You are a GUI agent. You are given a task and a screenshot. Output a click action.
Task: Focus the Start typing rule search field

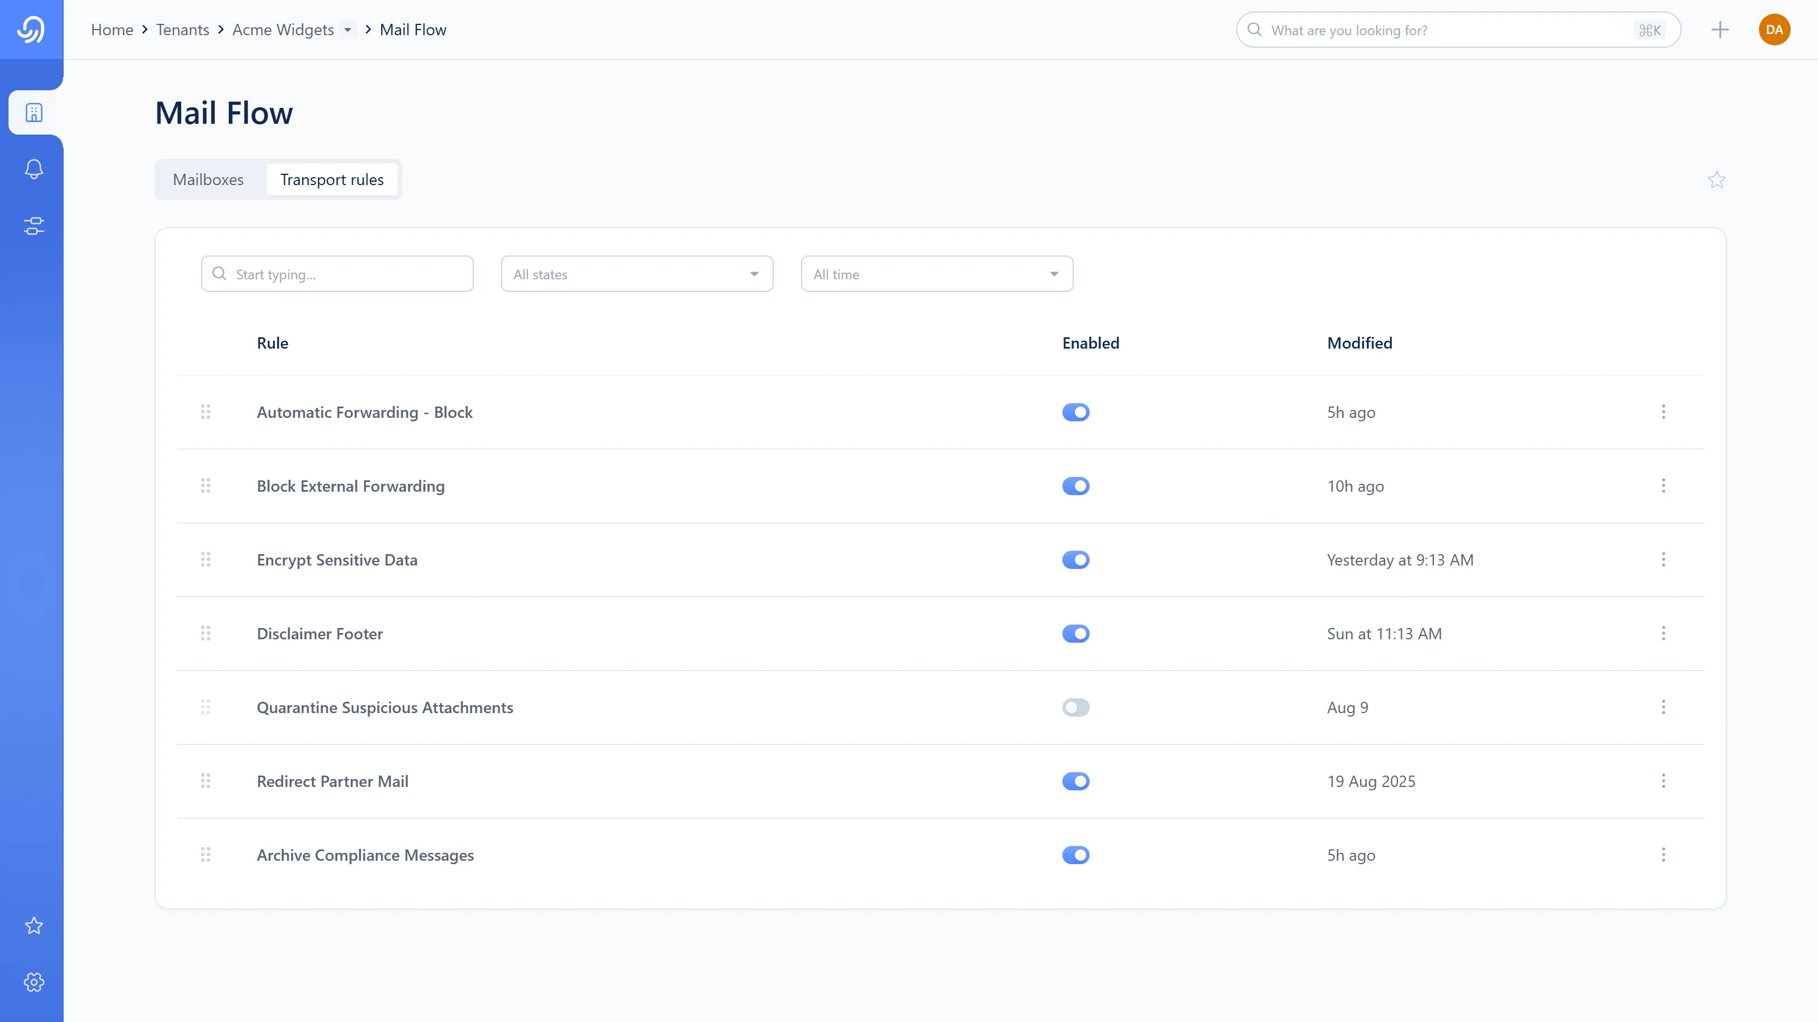coord(337,274)
